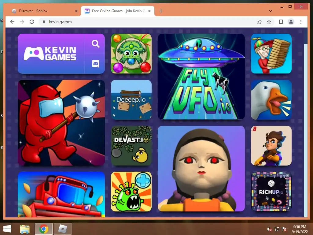Open the headset boy with gun game
Viewport: 313px width, 235px height.
271,146
